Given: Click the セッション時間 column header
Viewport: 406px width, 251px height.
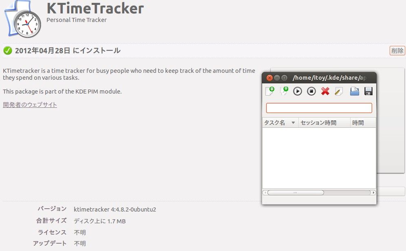Looking at the screenshot, I should click(x=324, y=122).
